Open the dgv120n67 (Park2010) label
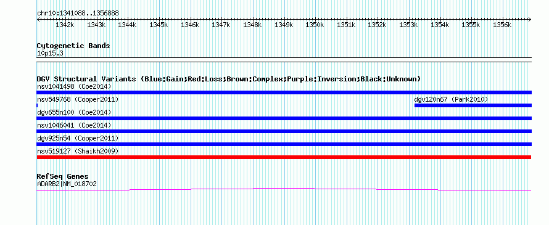Screen dimensions: 549x225 coord(451,99)
